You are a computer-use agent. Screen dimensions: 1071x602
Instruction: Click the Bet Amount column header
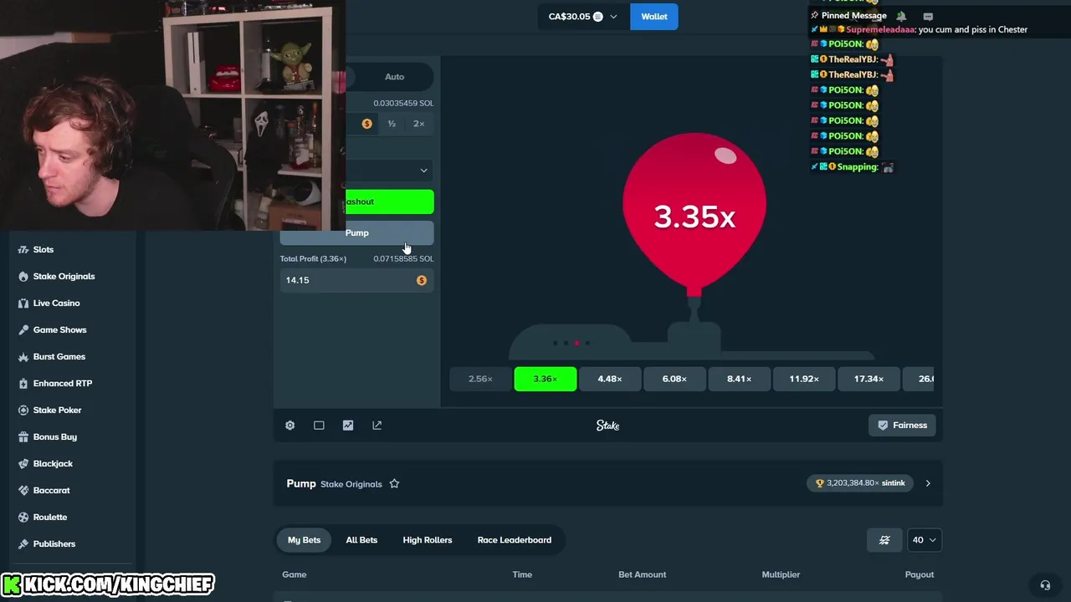pos(643,574)
